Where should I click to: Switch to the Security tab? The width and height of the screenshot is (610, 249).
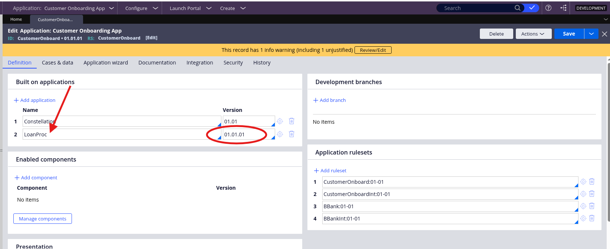pyautogui.click(x=233, y=63)
